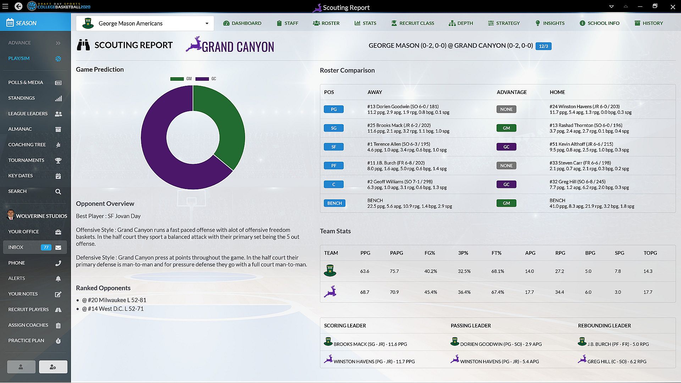
Task: Open the Practice Plan stopwatch icon
Action: pos(58,340)
